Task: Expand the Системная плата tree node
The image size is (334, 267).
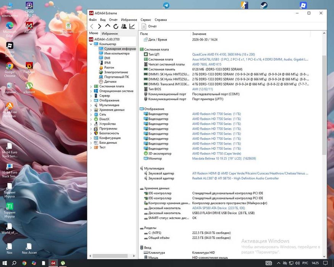Action: pyautogui.click(x=91, y=87)
